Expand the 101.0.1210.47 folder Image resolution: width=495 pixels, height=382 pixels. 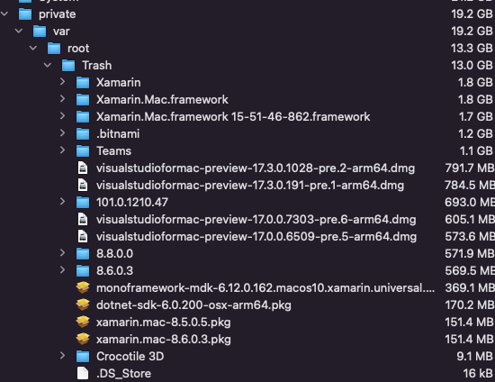click(x=62, y=202)
